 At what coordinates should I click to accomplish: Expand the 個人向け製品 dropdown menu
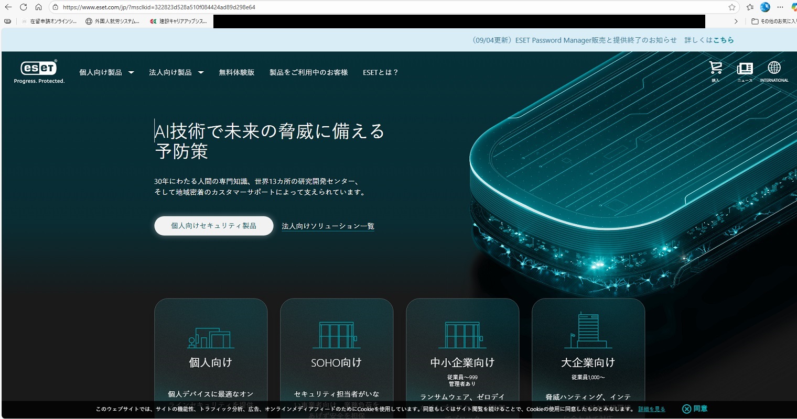106,73
